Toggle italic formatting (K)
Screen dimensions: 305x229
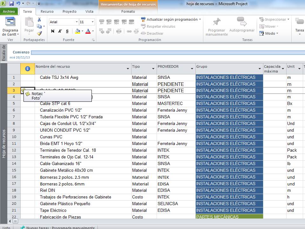pyautogui.click(x=60, y=31)
